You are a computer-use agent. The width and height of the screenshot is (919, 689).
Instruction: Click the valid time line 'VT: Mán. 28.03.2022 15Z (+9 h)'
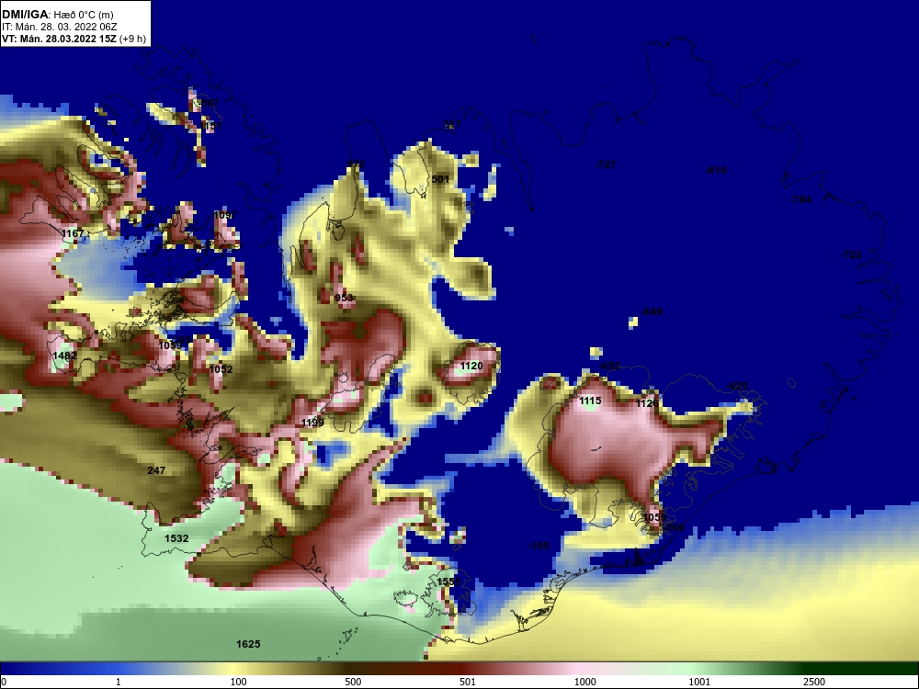pyautogui.click(x=74, y=40)
